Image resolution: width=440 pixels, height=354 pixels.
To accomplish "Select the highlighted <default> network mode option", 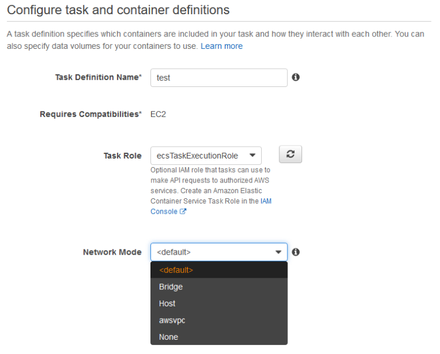I will coord(219,270).
